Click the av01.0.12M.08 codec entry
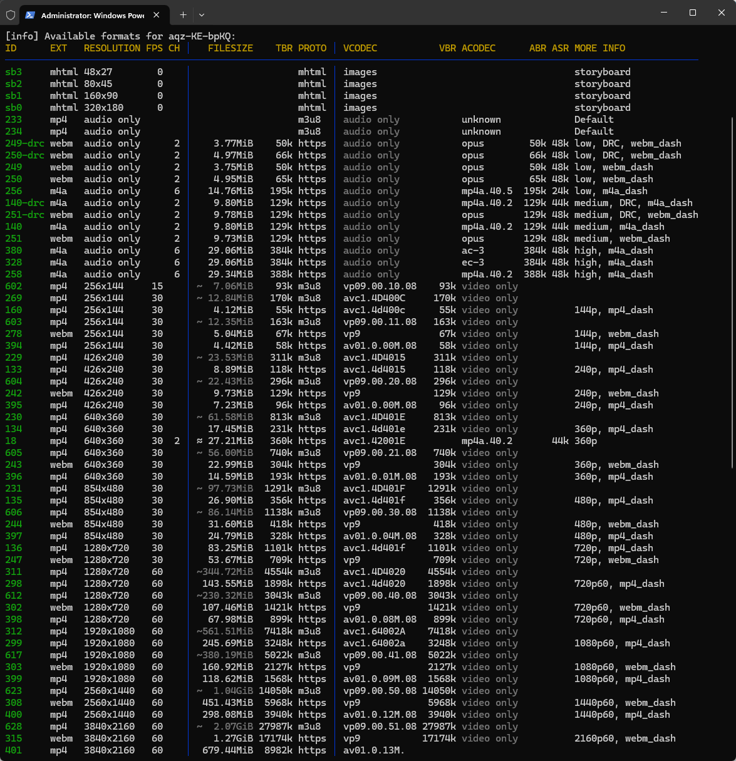 380,715
